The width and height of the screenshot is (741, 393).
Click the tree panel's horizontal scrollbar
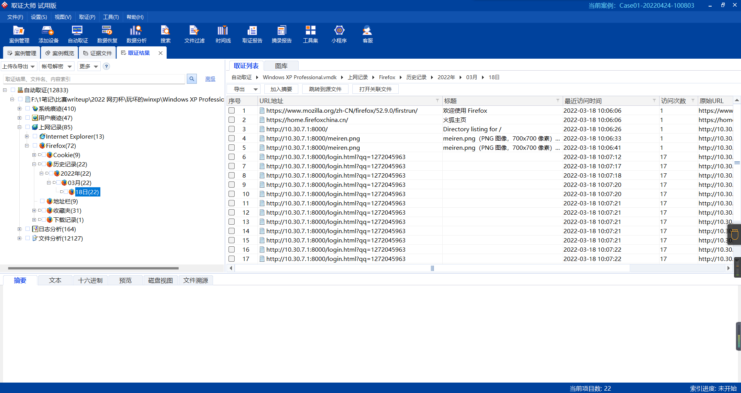93,268
